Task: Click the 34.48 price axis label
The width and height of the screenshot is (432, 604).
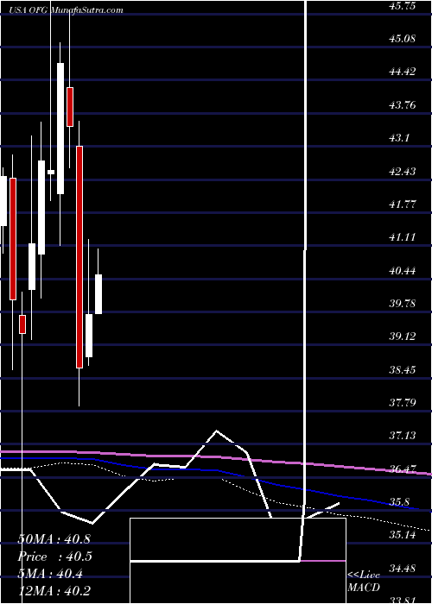Action: click(x=403, y=568)
